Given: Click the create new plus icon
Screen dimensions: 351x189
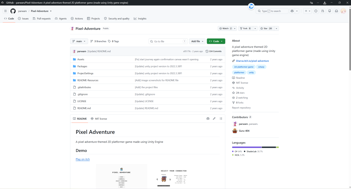Looking at the screenshot, I should [306, 11].
